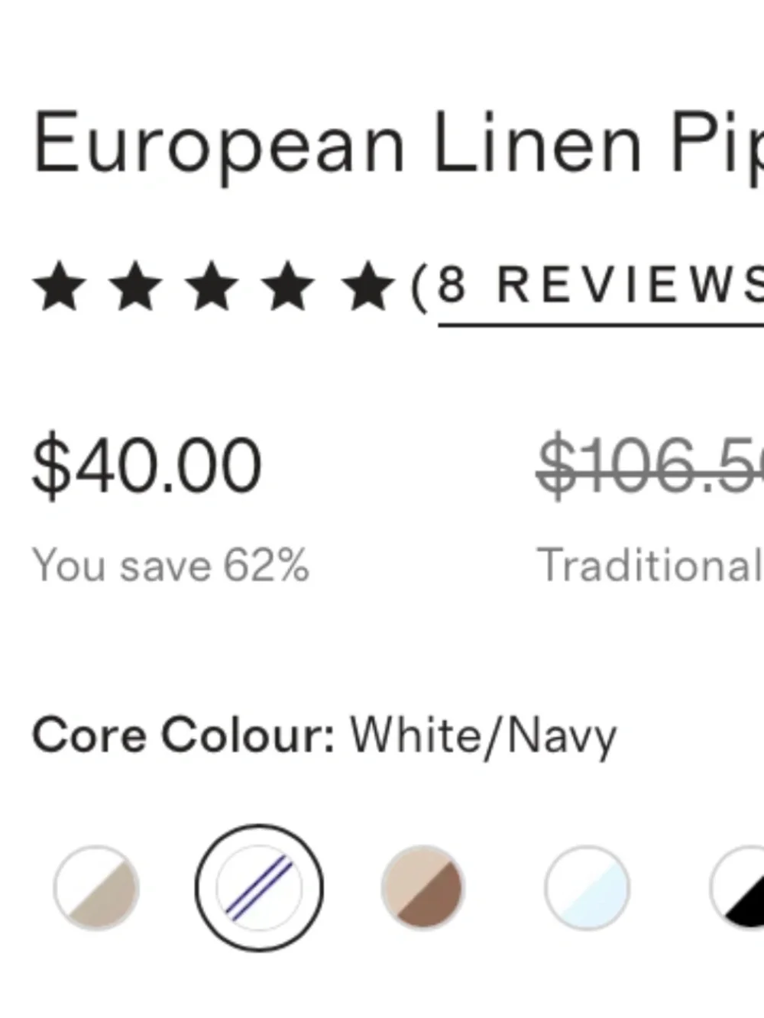Image resolution: width=764 pixels, height=1018 pixels.
Task: Select the fifth rating star
Action: [x=367, y=286]
